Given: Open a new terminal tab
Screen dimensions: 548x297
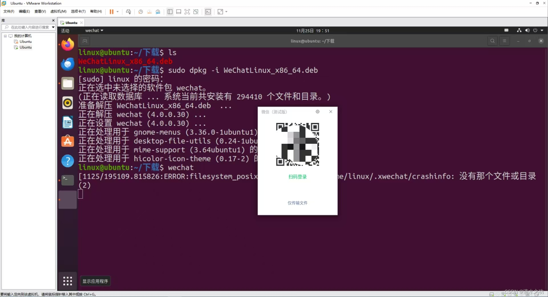Looking at the screenshot, I should click(85, 41).
